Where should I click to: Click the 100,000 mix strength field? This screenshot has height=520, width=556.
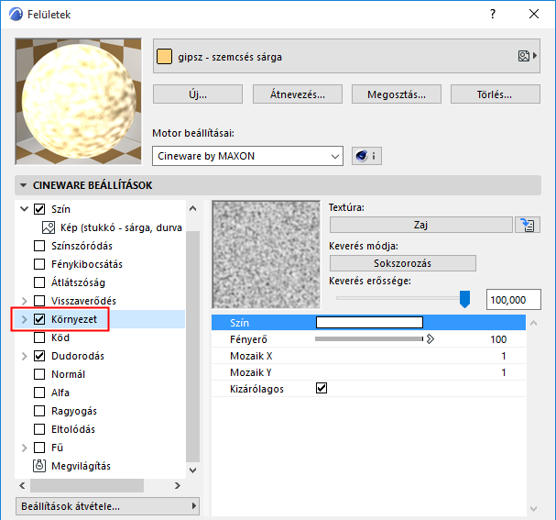(x=514, y=300)
